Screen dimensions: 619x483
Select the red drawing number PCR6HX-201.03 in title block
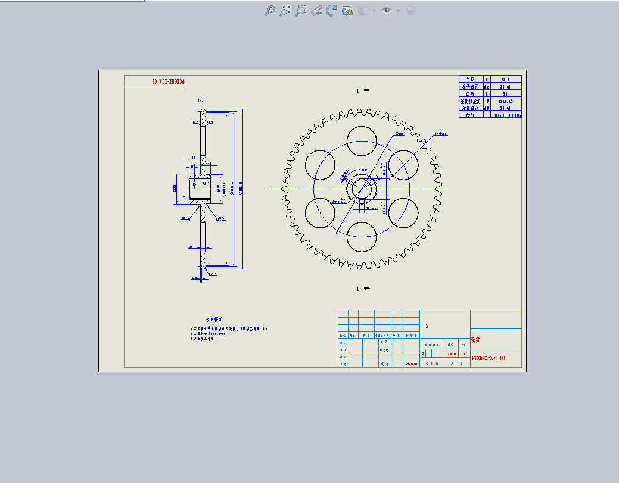coord(489,359)
